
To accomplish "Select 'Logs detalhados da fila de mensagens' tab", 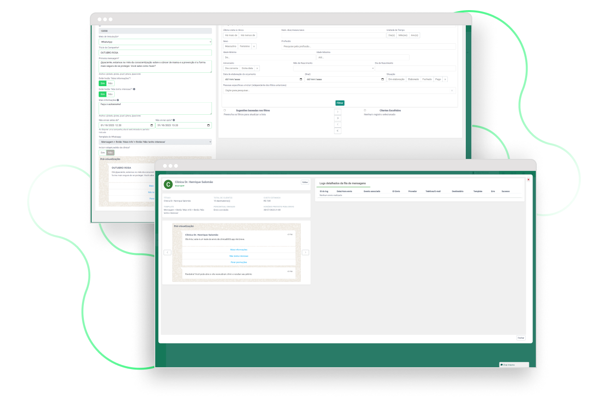I will pyautogui.click(x=342, y=183).
